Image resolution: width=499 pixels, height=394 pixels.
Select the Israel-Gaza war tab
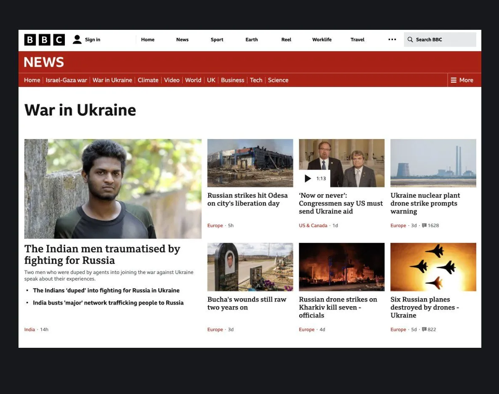tap(66, 80)
